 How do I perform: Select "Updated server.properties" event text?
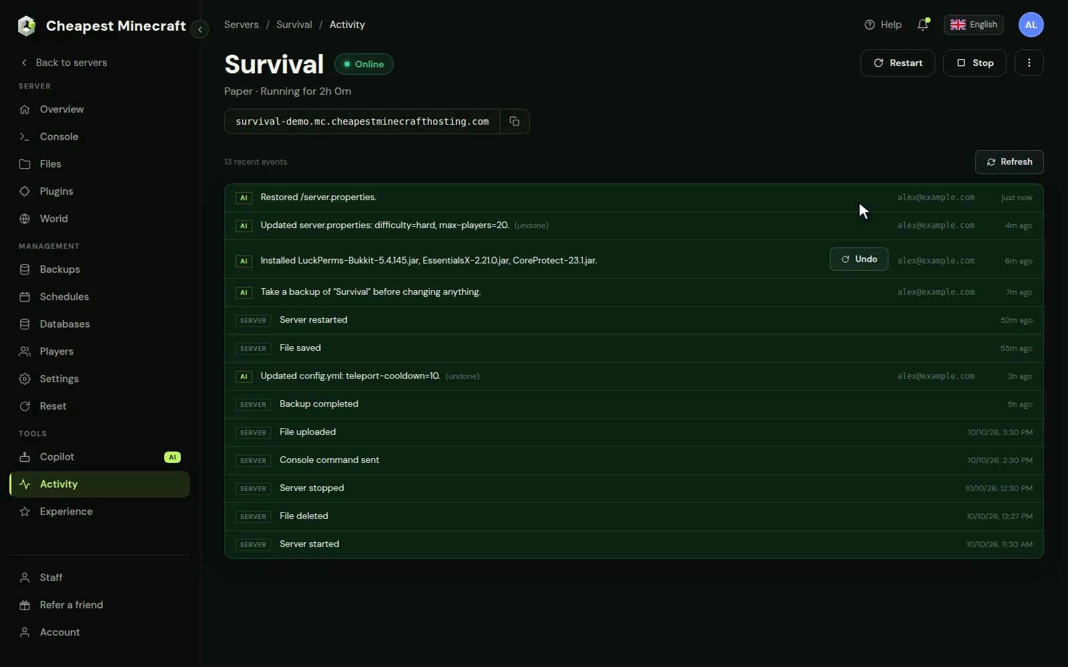coord(384,225)
